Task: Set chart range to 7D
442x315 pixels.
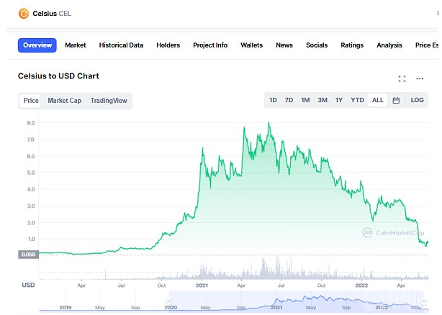Action: click(x=289, y=100)
